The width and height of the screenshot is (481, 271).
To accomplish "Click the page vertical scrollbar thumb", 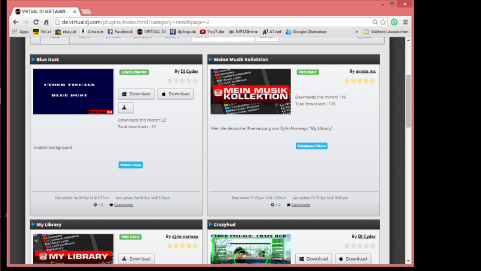I will (x=408, y=101).
